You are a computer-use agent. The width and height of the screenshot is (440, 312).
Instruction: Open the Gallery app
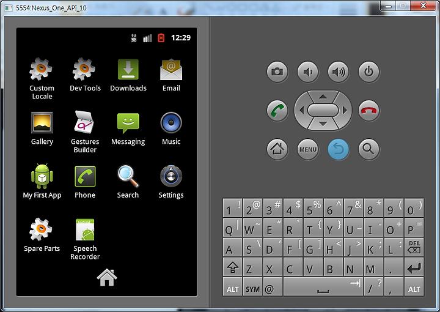[42, 128]
